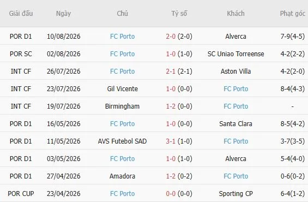Click the 0-0 score against Sporting CP
Image resolution: width=308 pixels, height=202 pixels.
tap(171, 194)
